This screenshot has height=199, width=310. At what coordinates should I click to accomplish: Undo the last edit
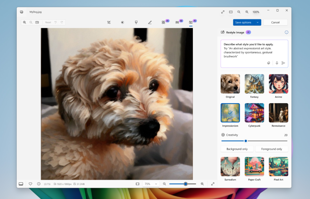pos(56,22)
